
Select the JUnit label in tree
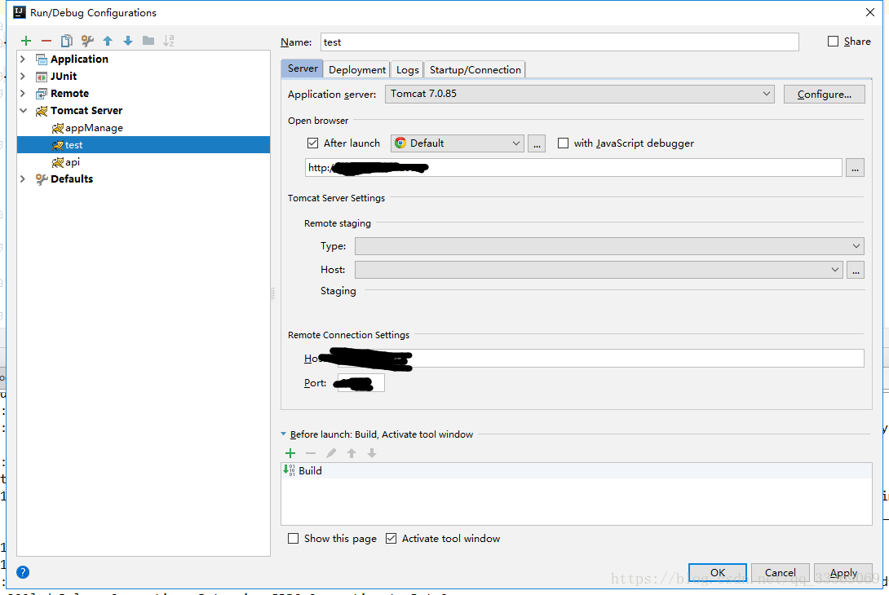pyautogui.click(x=64, y=76)
